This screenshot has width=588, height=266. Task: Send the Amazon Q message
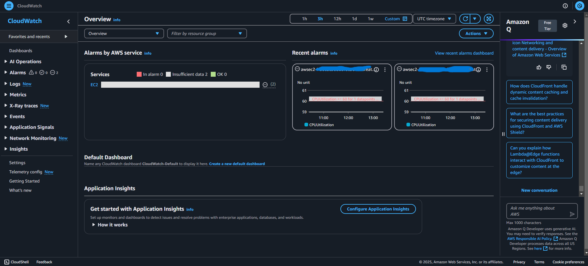572,214
